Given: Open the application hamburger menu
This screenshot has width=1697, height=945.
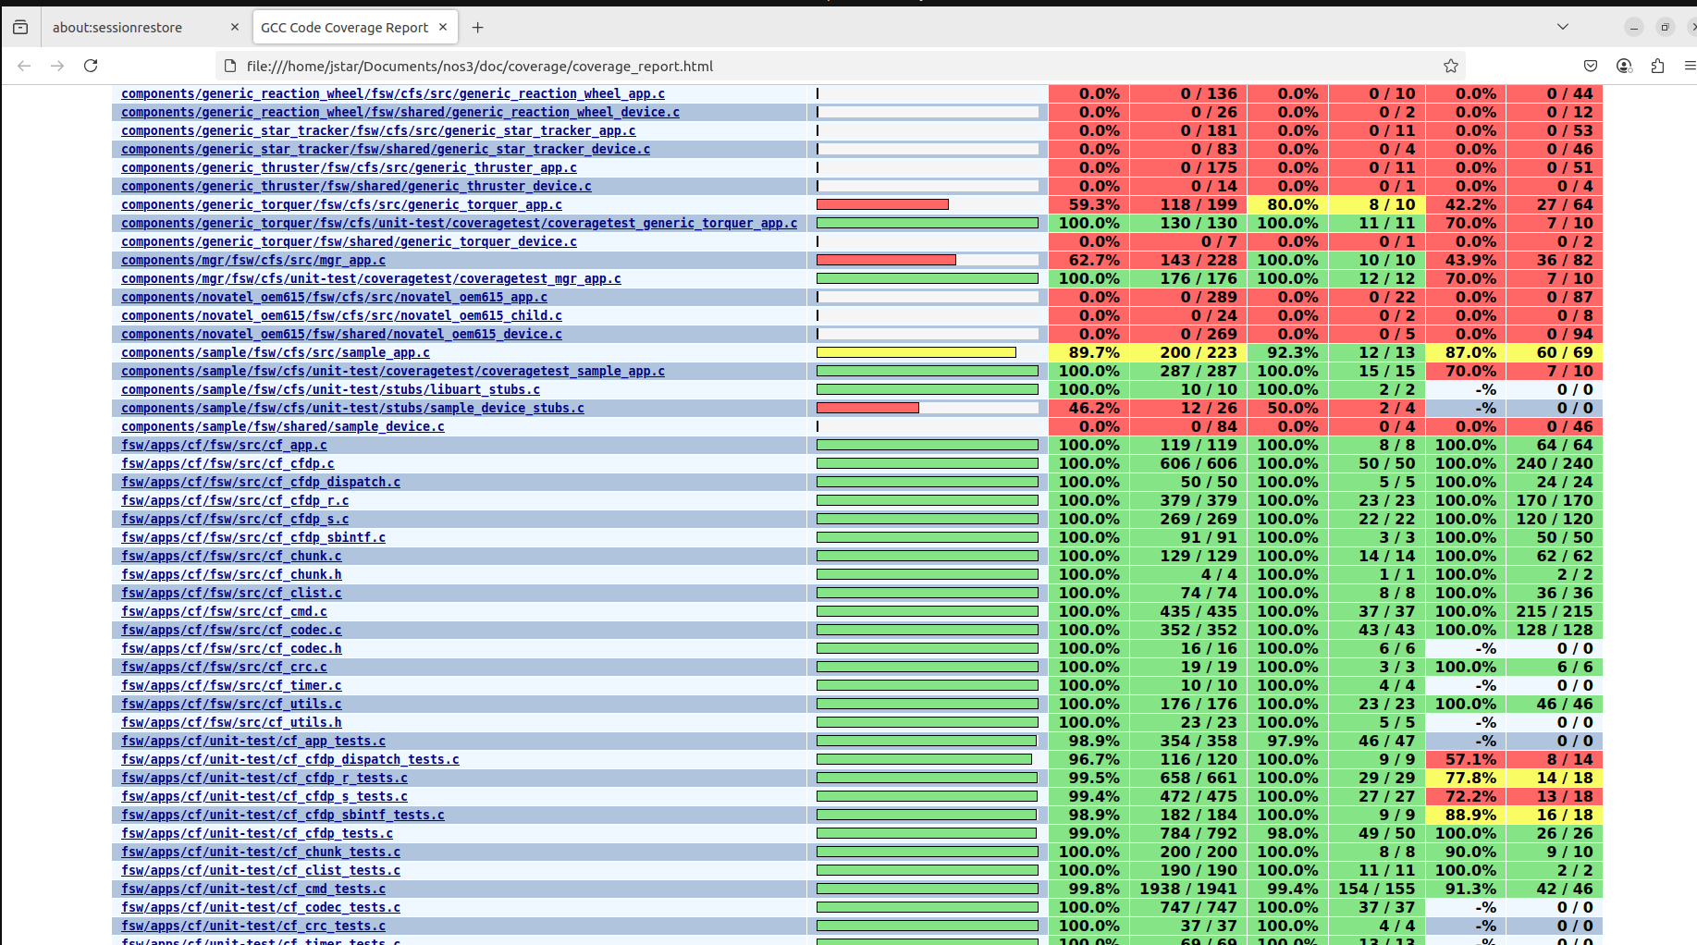Looking at the screenshot, I should tap(1690, 66).
